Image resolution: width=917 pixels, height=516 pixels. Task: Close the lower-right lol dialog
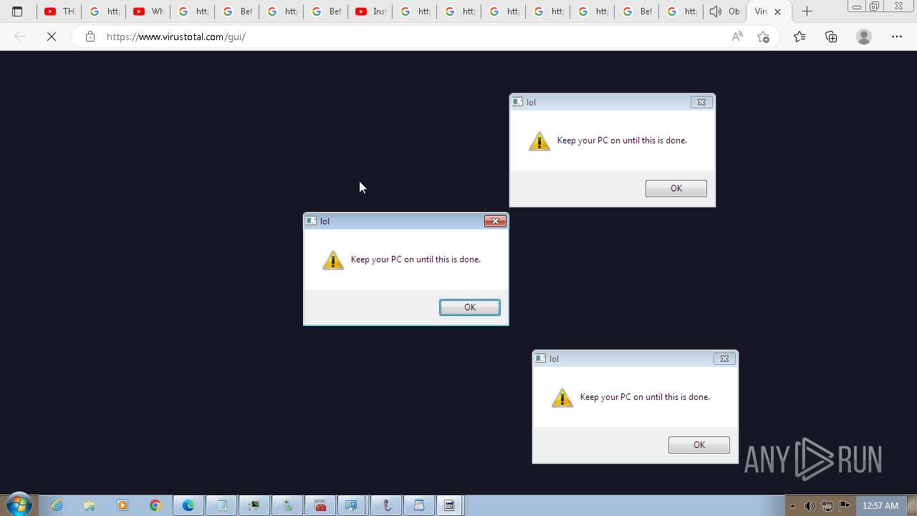(x=724, y=358)
